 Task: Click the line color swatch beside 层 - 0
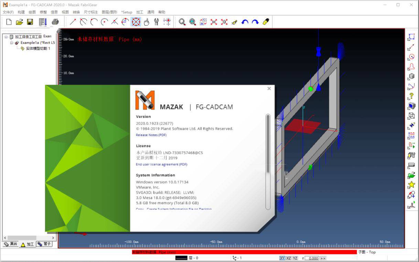click(x=181, y=258)
